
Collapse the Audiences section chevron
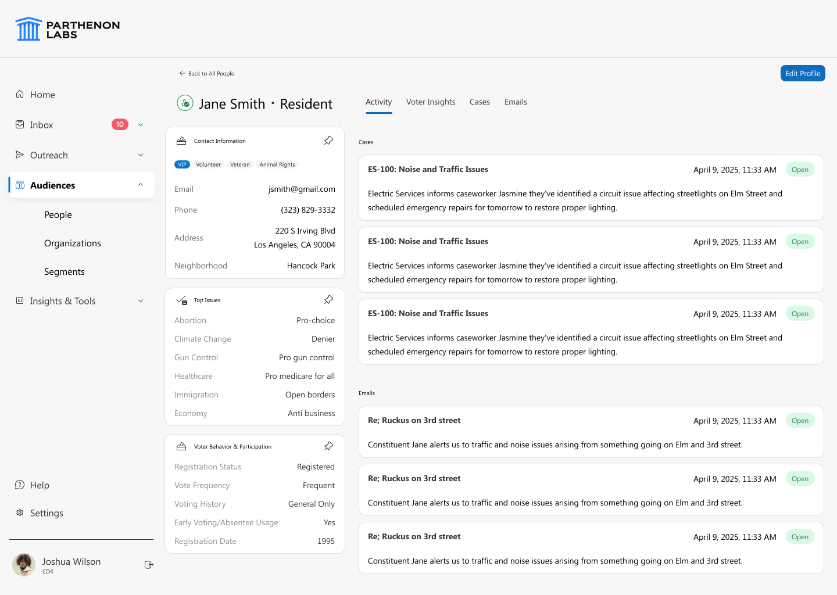pyautogui.click(x=141, y=185)
